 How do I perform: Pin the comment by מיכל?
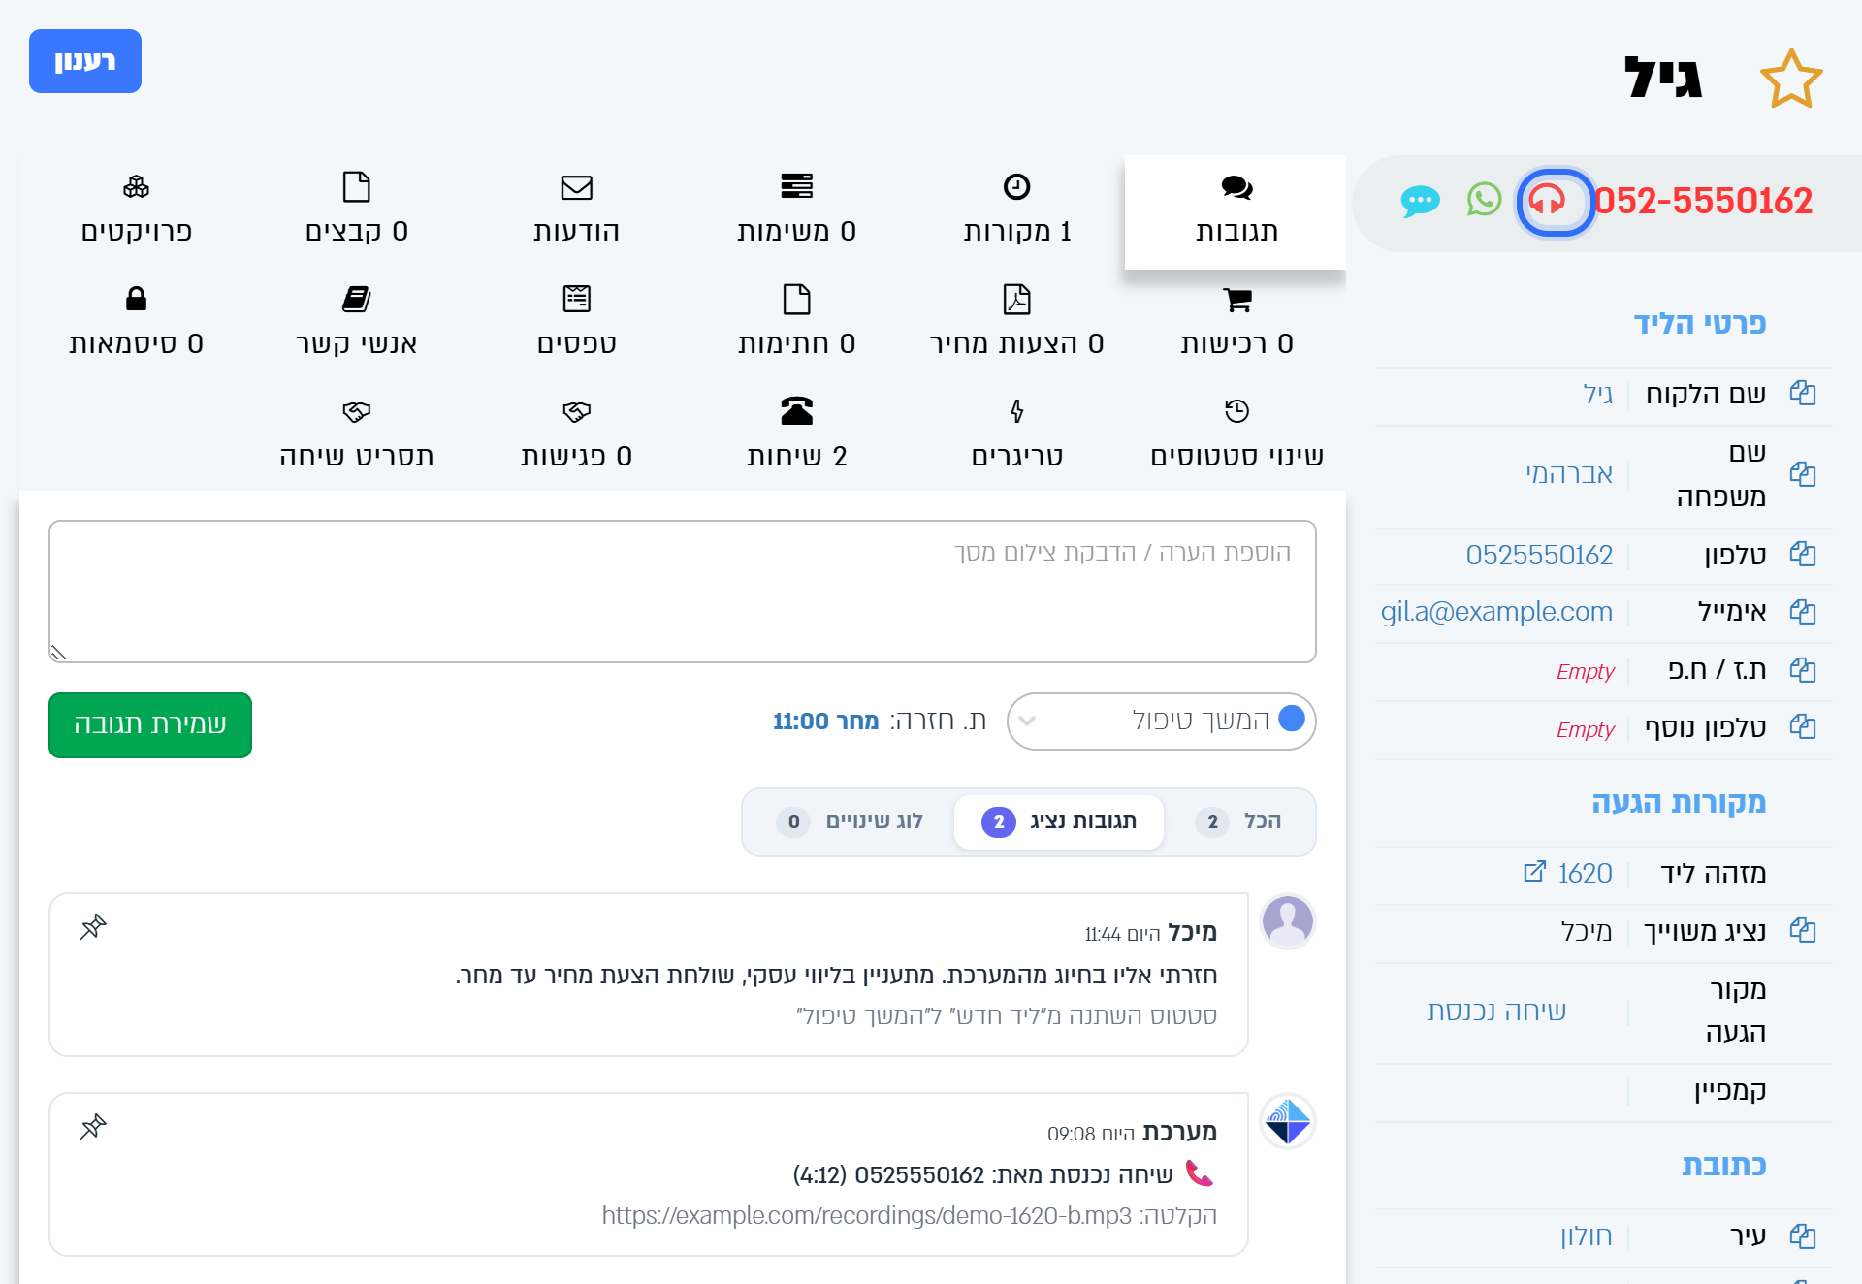click(93, 927)
